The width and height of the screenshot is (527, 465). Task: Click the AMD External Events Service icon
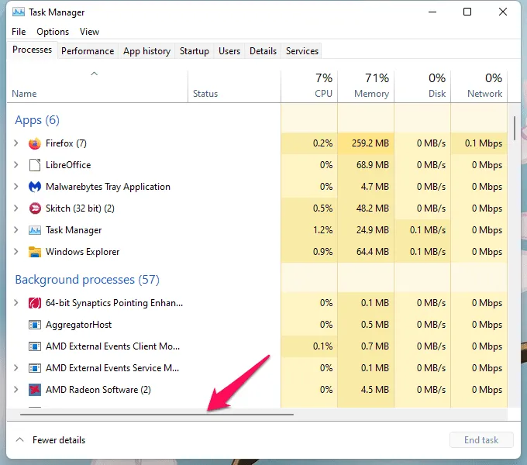pos(35,368)
